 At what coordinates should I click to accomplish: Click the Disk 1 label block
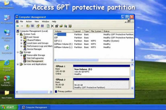coord(64,70)
